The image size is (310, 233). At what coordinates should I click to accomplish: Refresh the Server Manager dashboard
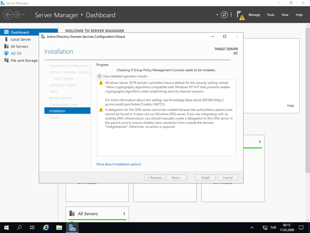[224, 15]
